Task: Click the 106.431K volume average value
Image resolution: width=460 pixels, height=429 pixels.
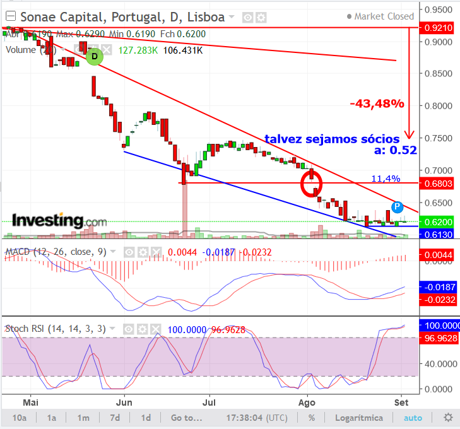Action: coord(183,50)
